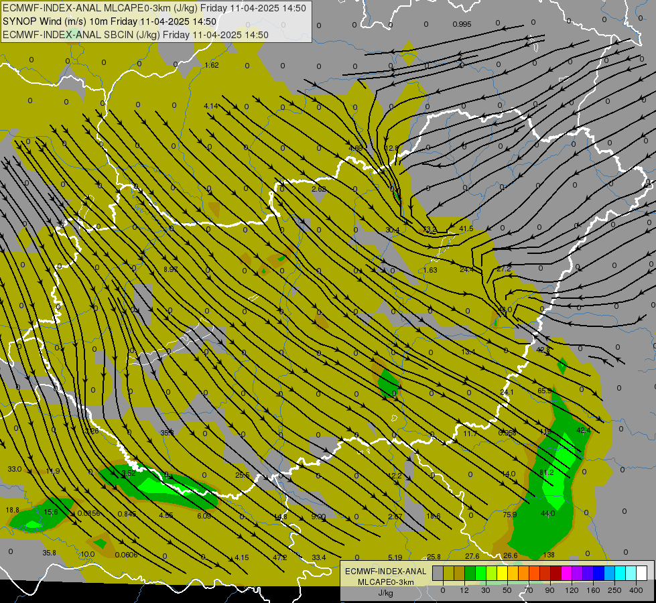Select the 3.26 map value
This screenshot has height=603, width=656.
click(x=92, y=431)
